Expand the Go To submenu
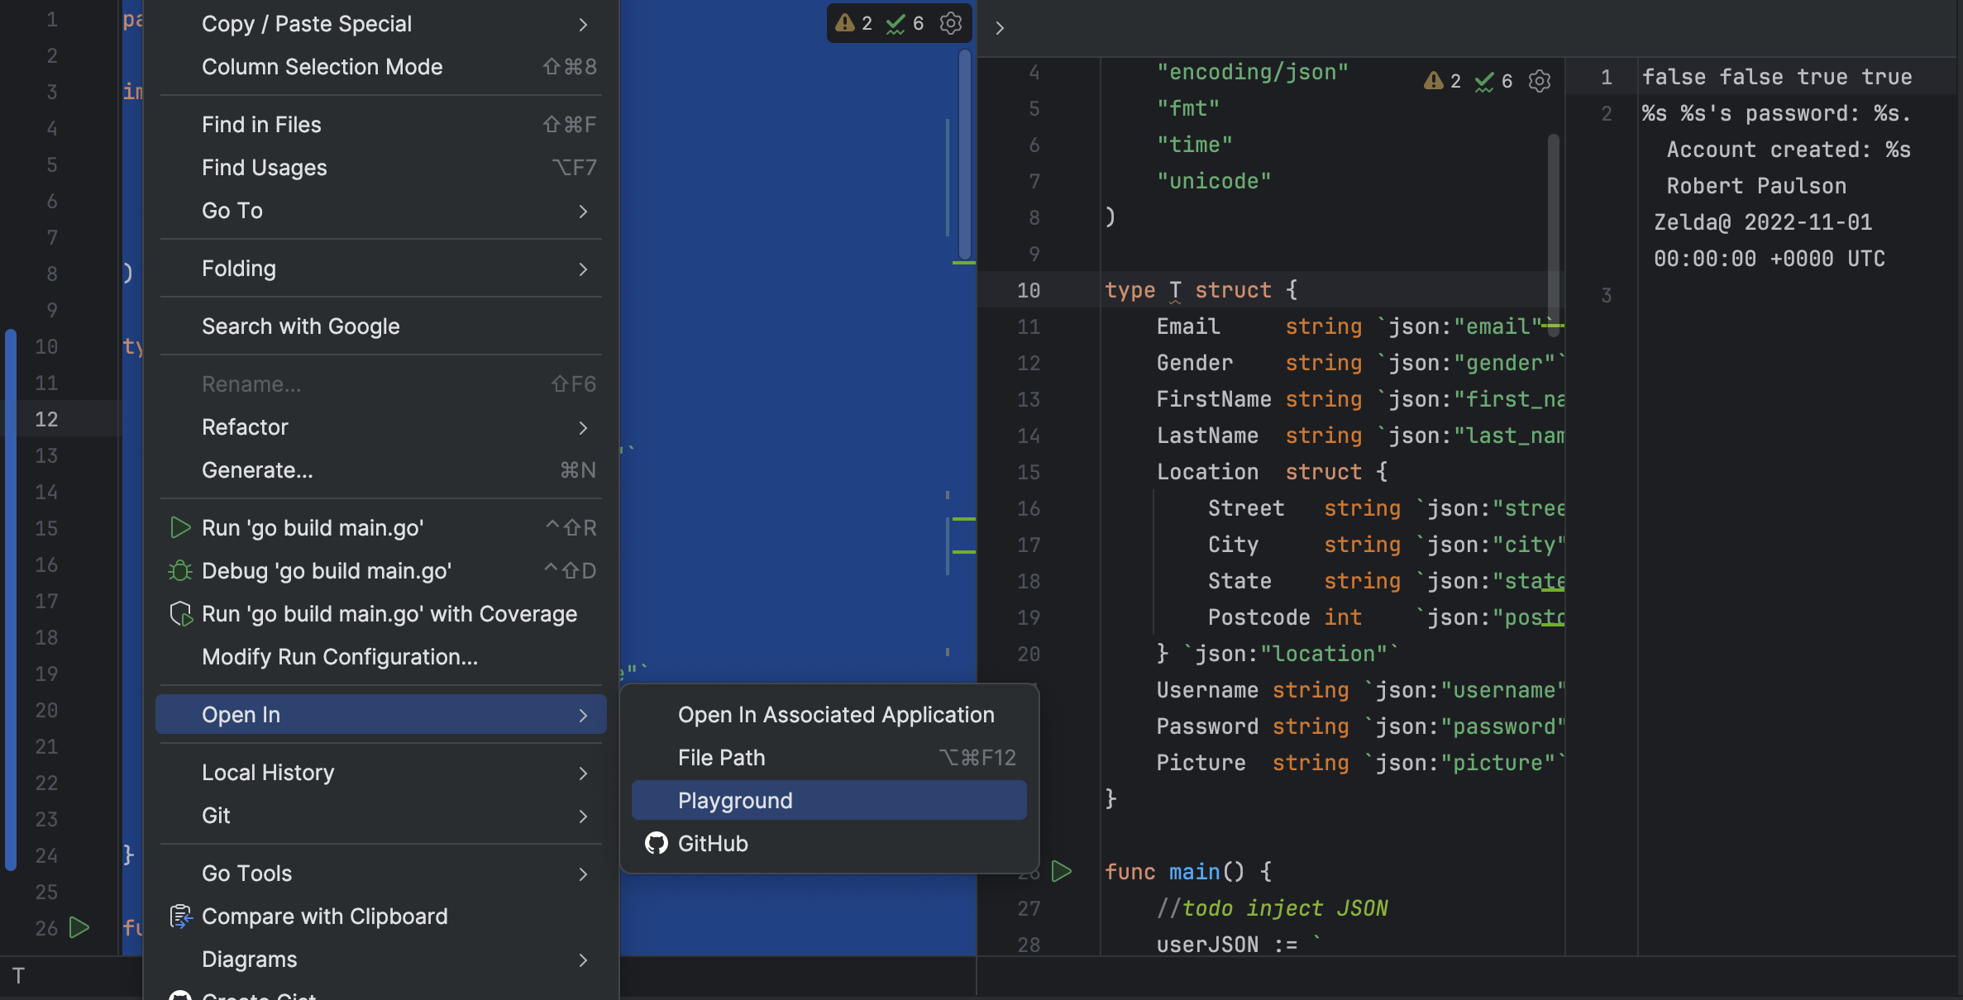The height and width of the screenshot is (1000, 1963). 232,211
